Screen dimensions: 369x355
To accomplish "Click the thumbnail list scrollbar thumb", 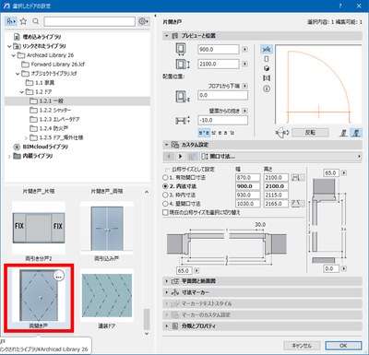I will click(x=147, y=319).
